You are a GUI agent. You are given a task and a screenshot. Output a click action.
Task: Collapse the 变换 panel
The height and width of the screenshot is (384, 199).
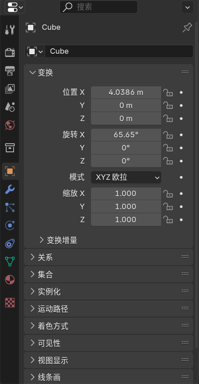32,72
